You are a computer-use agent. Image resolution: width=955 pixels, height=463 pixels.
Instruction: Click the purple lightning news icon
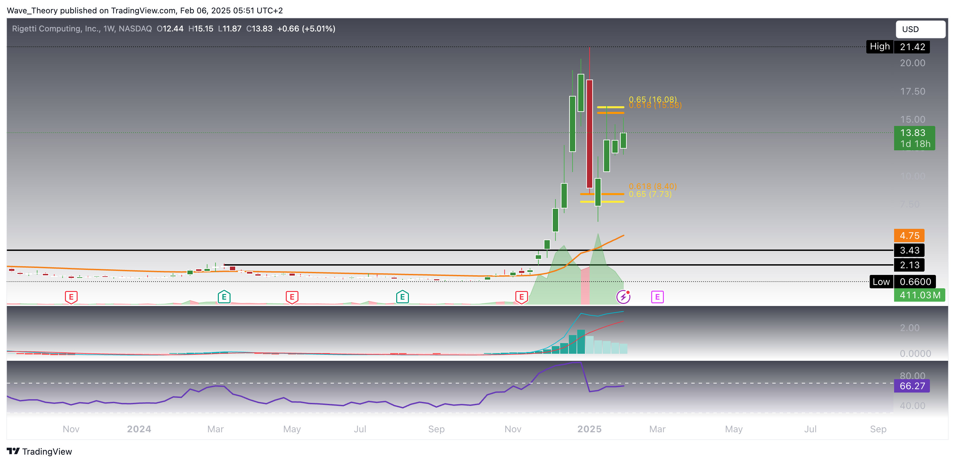624,297
